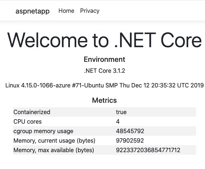The width and height of the screenshot is (205, 169).
Task: Open the aspnetapp brand link
Action: [x=33, y=11]
